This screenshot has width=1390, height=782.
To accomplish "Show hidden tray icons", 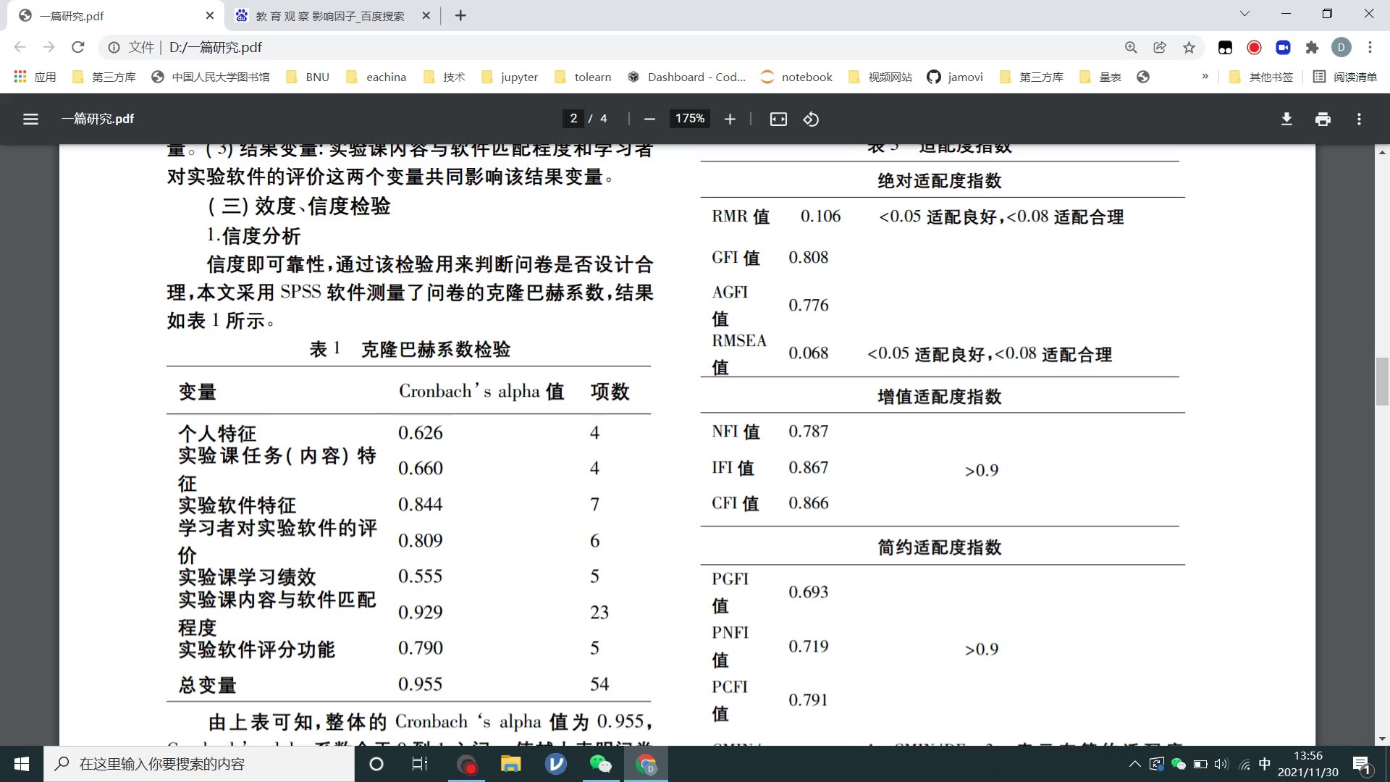I will (1134, 764).
